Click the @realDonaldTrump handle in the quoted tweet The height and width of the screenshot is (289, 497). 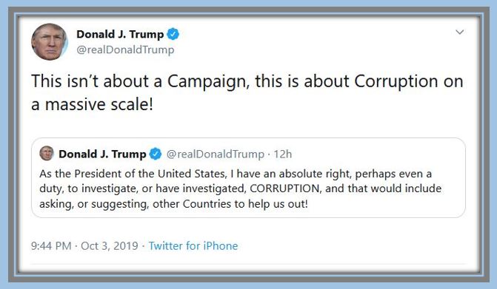(x=216, y=154)
